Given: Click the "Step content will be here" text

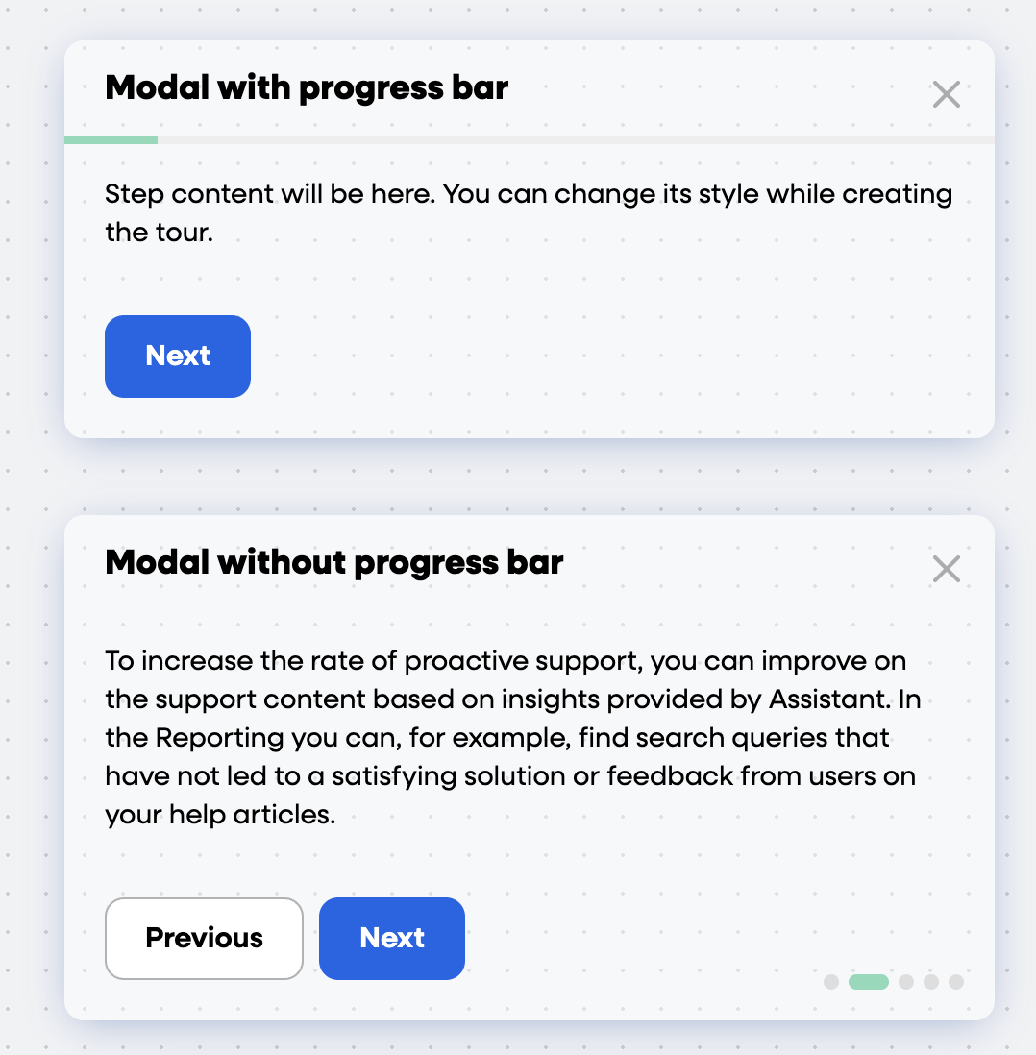Looking at the screenshot, I should (270, 194).
